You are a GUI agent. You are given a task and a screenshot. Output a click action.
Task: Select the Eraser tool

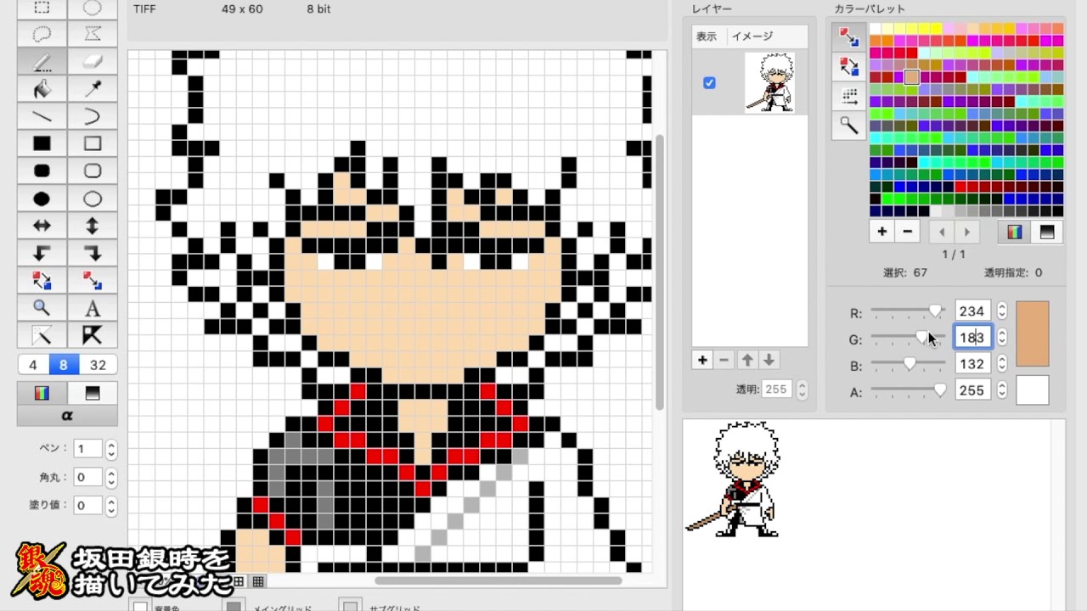[93, 61]
